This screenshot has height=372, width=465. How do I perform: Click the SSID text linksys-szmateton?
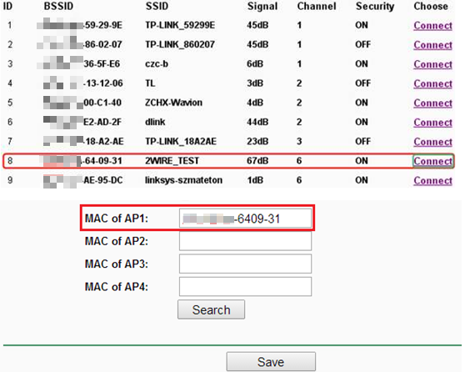click(183, 180)
